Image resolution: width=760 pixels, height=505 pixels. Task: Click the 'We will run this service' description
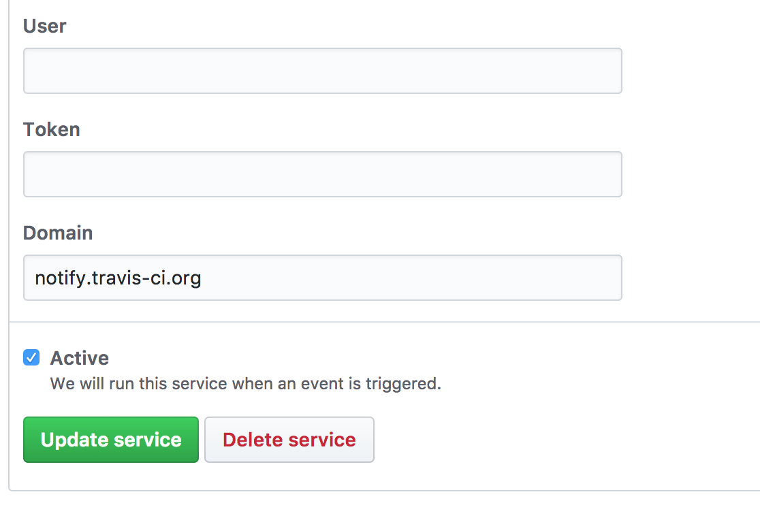pyautogui.click(x=246, y=384)
